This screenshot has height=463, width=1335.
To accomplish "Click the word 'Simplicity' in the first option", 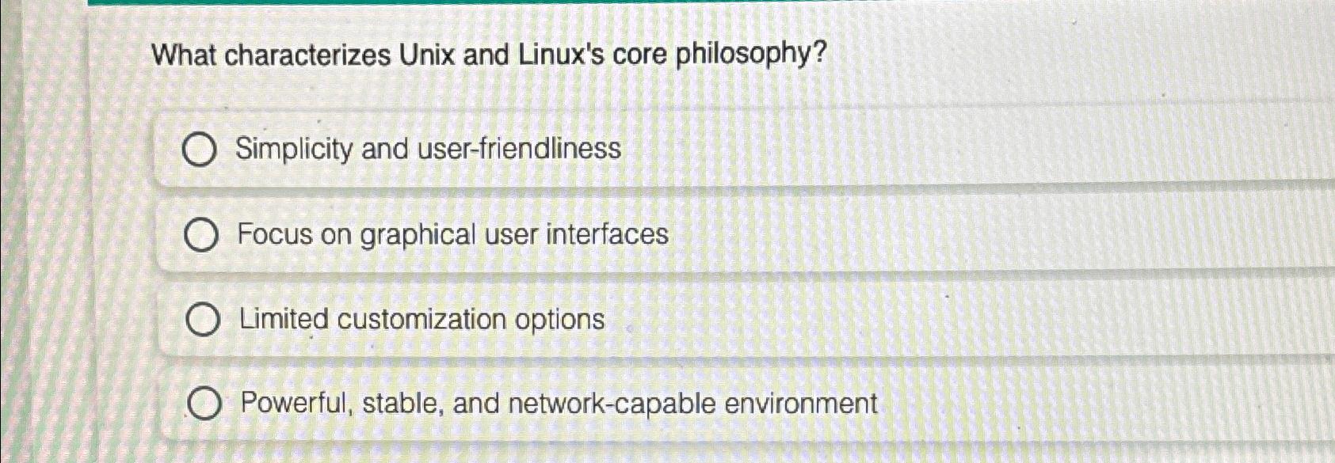I will [x=294, y=150].
